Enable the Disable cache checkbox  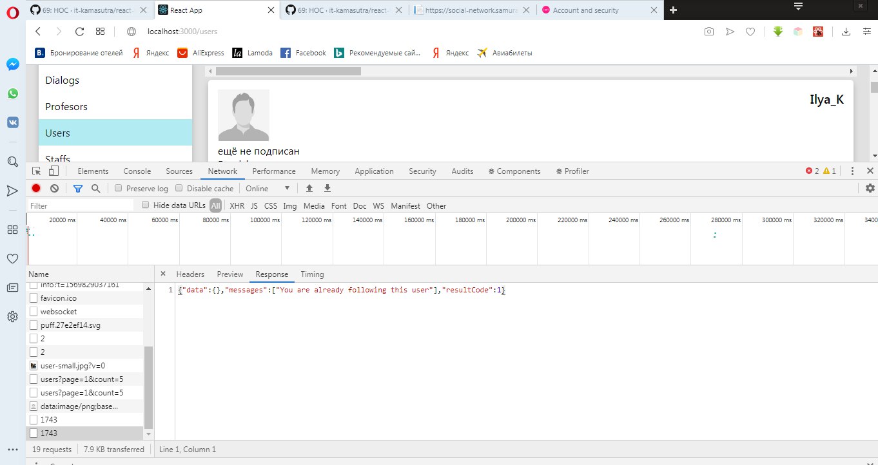pyautogui.click(x=179, y=189)
